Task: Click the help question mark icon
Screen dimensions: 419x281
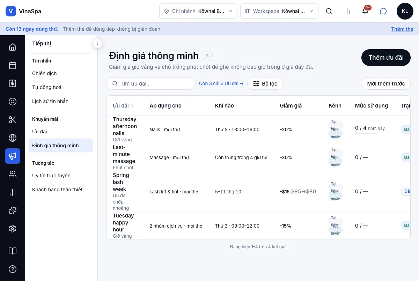Action: [13, 269]
